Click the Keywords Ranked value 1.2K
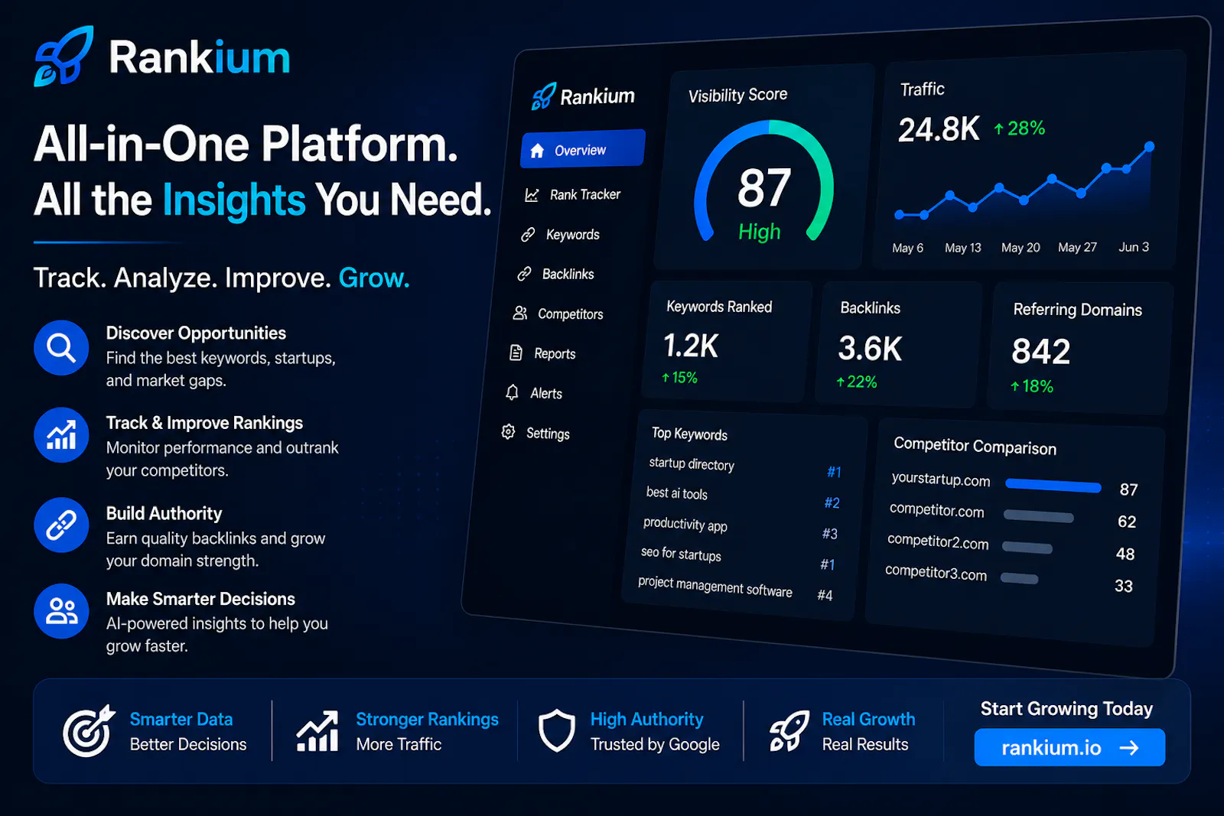 (x=691, y=346)
